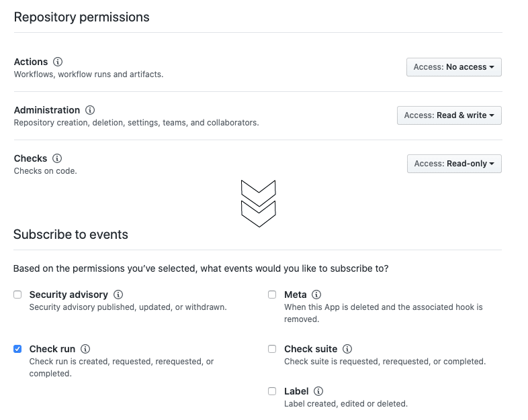Click the info icon beside Check run
The image size is (528, 420).
tap(85, 349)
